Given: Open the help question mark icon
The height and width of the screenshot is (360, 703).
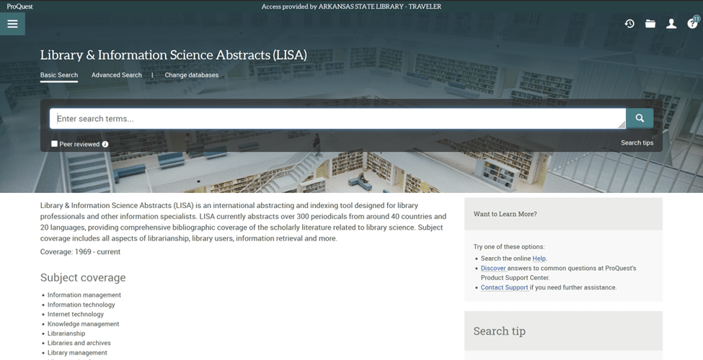Looking at the screenshot, I should [692, 24].
